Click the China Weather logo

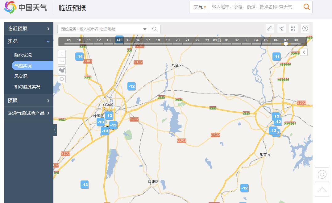(x=26, y=7)
